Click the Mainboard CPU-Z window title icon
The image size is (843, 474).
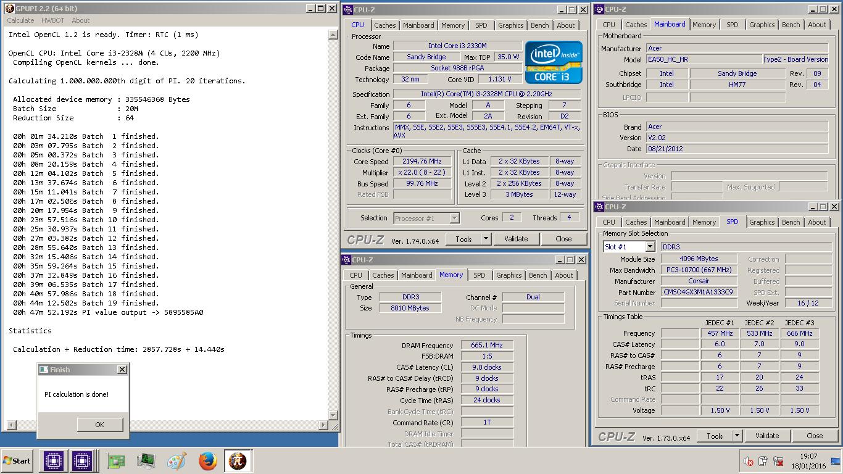pos(599,9)
